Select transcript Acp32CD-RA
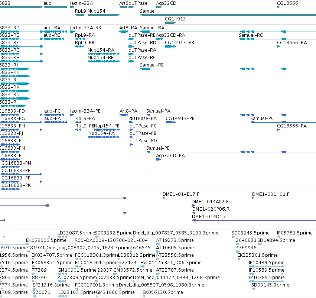 pyautogui.click(x=170, y=35)
